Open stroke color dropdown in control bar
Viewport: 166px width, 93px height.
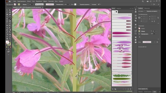21,4
